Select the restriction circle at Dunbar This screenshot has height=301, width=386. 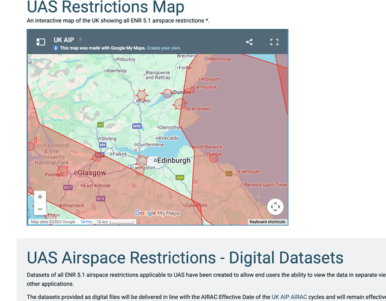tap(213, 159)
